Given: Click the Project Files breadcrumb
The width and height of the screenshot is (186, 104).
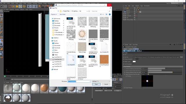Looking at the screenshot, I should (66, 11).
